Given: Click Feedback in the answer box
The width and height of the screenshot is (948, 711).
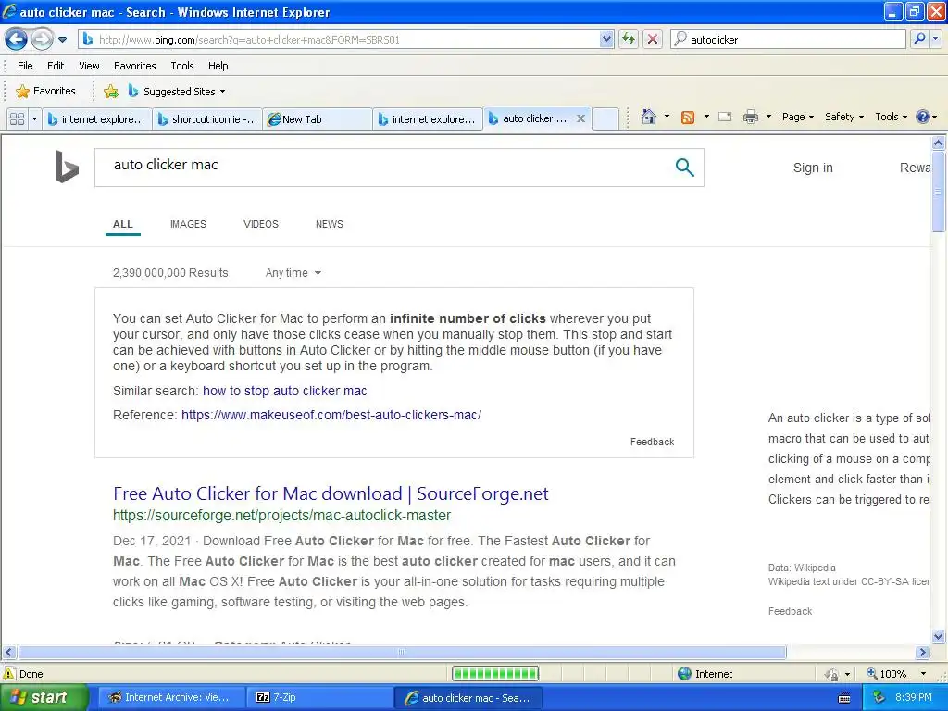Looking at the screenshot, I should coord(652,442).
